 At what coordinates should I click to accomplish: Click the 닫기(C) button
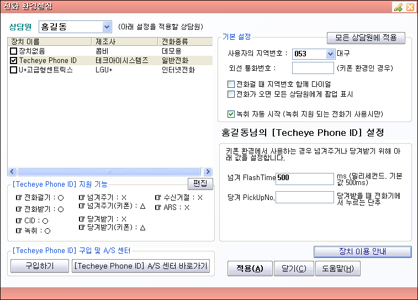294,269
